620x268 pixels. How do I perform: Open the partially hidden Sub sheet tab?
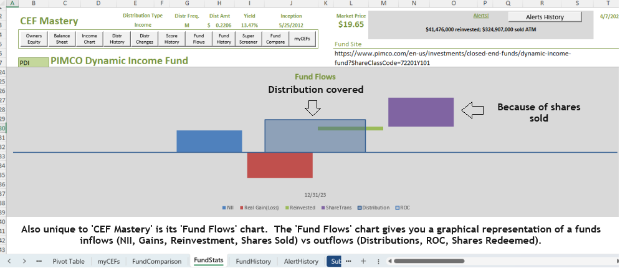(x=335, y=261)
